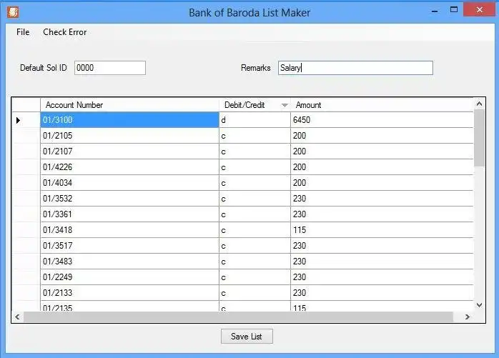This screenshot has width=499, height=358.
Task: Select amount 200 for account 01/4034
Action: pyautogui.click(x=382, y=183)
